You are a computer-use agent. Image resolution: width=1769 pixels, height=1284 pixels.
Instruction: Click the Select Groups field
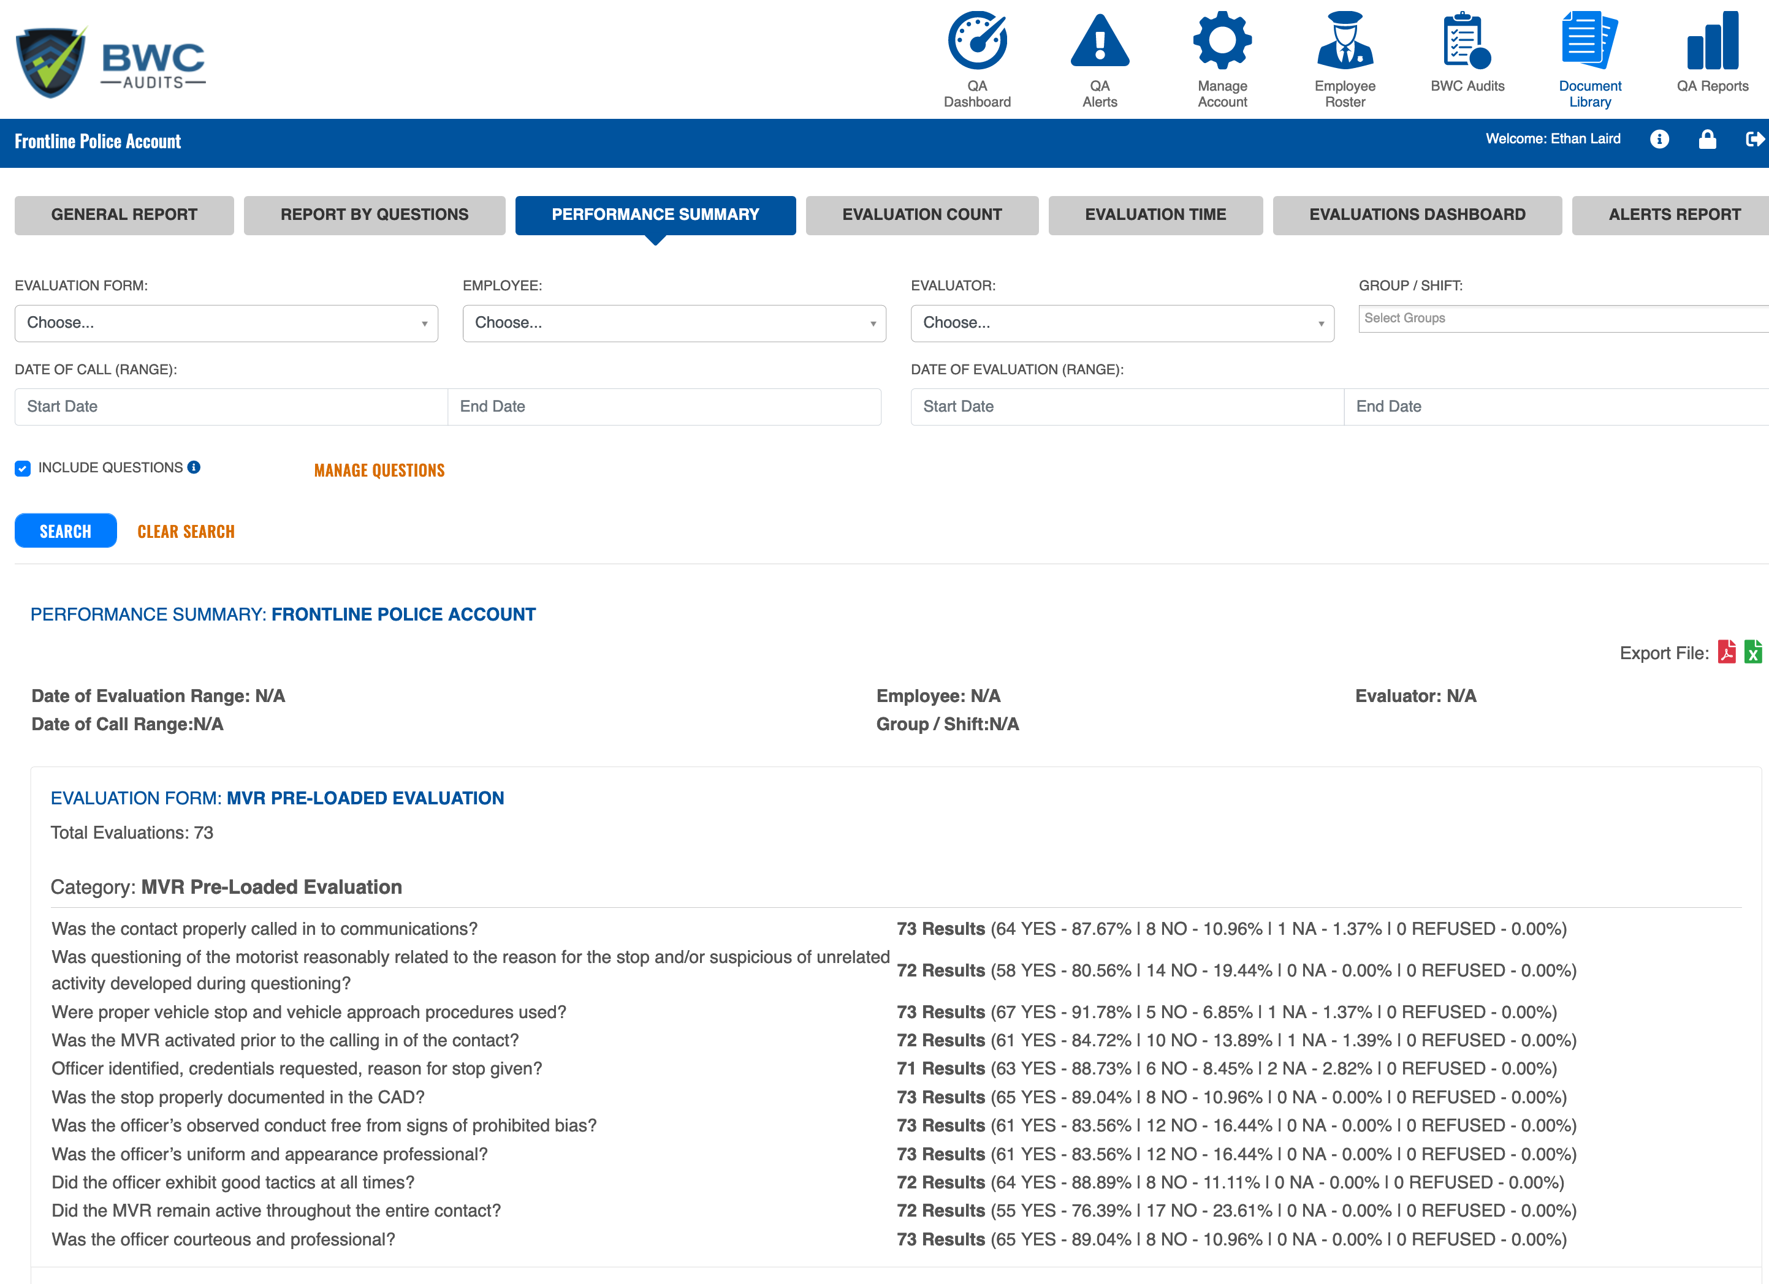pyautogui.click(x=1563, y=319)
